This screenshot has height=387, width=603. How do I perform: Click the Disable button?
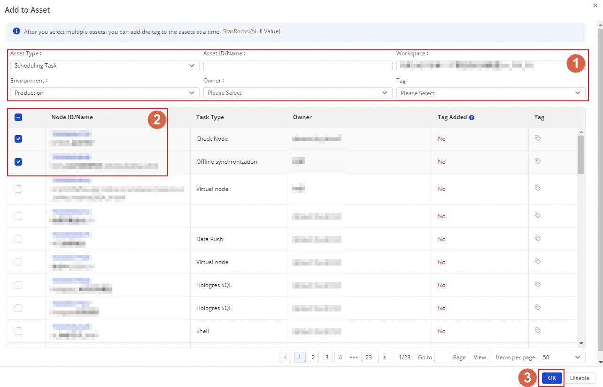click(580, 378)
